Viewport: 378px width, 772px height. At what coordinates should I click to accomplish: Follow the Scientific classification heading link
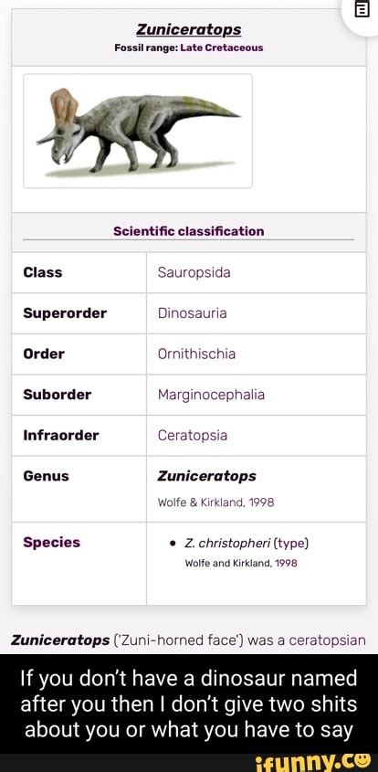click(188, 231)
